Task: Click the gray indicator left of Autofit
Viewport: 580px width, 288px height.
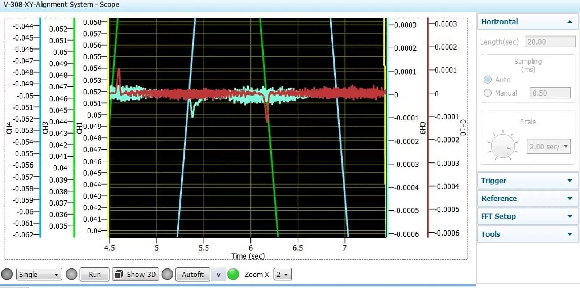Action: tap(167, 274)
